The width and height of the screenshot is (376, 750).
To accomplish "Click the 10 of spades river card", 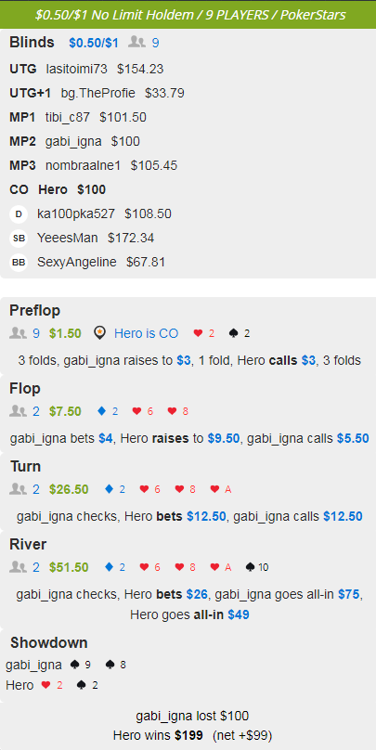I will pos(257,567).
